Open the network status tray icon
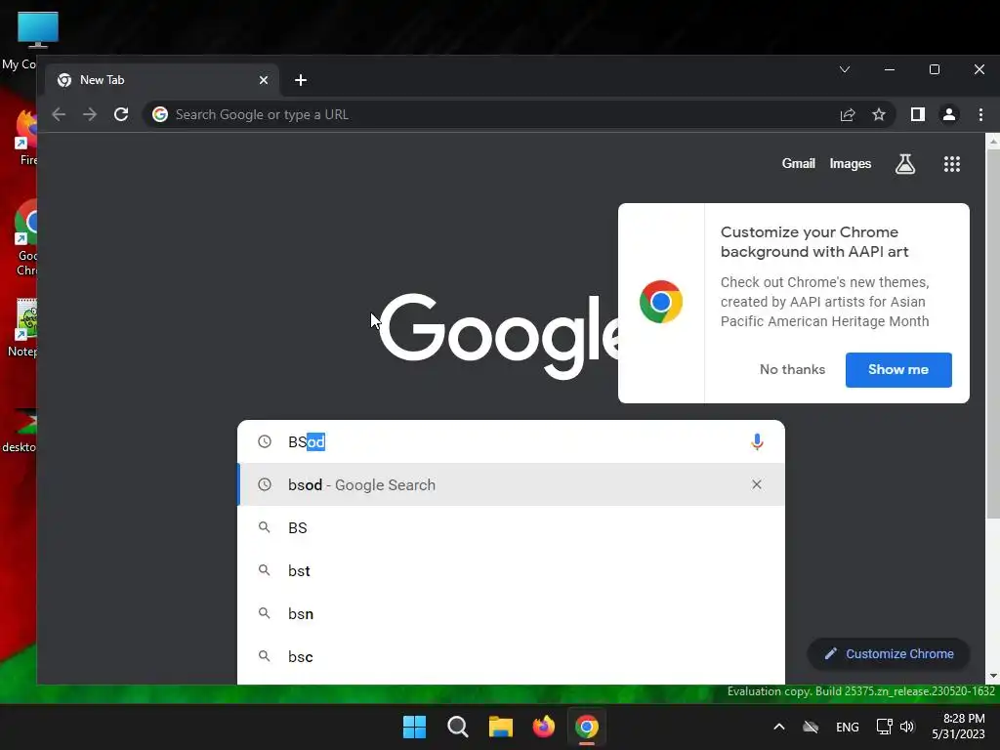Screen dimensions: 1000x750 point(884,727)
